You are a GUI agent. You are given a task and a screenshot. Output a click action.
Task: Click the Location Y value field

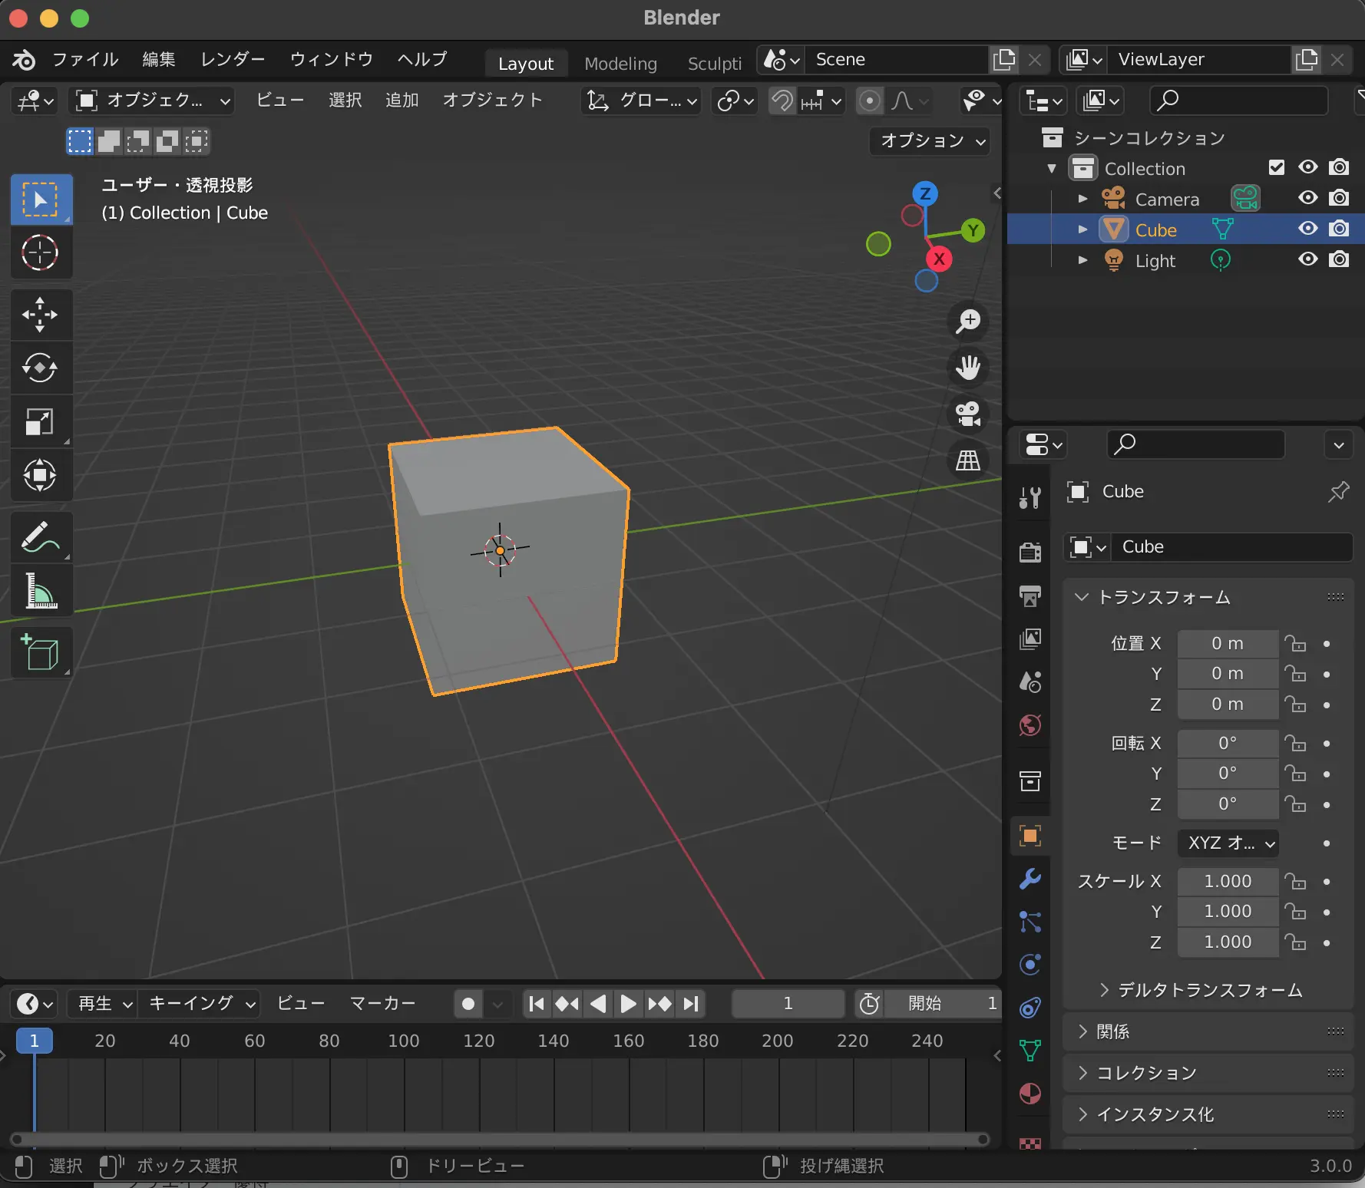coord(1228,673)
